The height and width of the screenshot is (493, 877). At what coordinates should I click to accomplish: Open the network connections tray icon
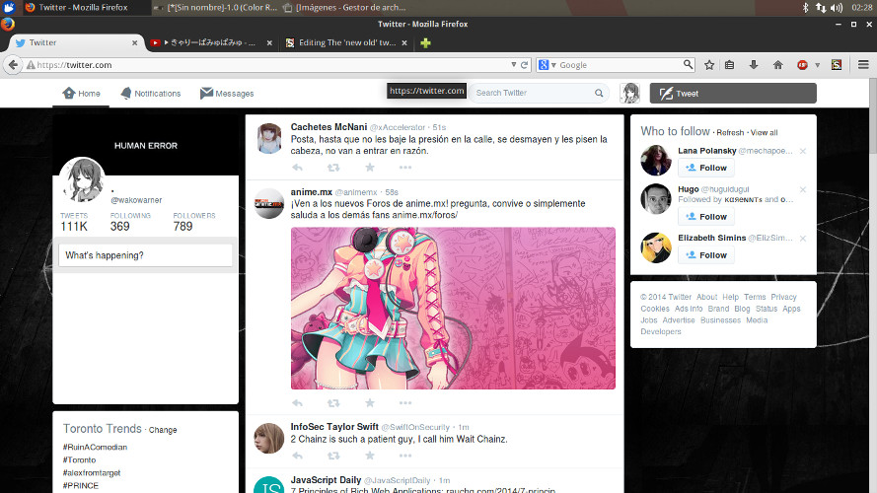pyautogui.click(x=821, y=7)
